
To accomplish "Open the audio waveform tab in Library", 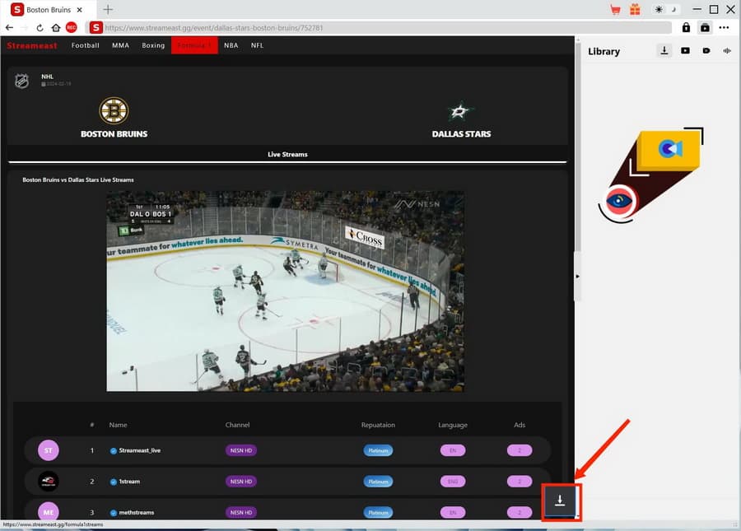I will click(x=727, y=51).
